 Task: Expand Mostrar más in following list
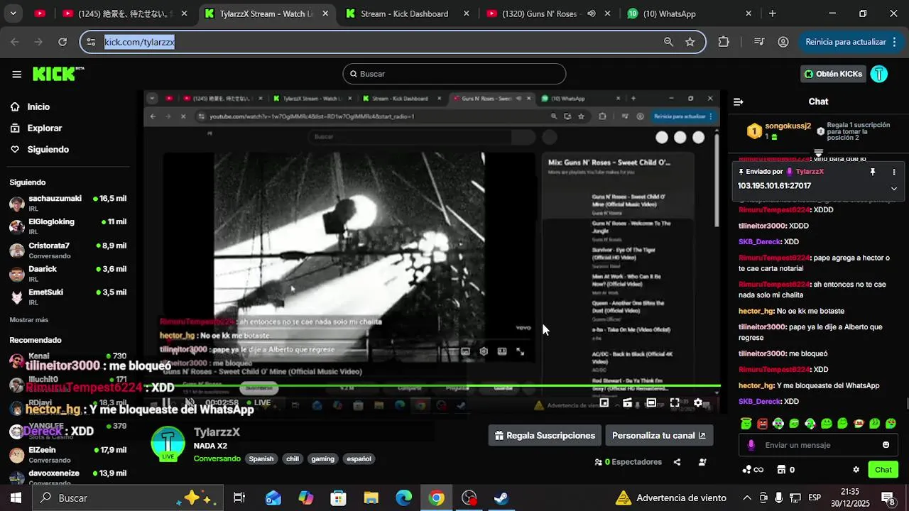(28, 320)
